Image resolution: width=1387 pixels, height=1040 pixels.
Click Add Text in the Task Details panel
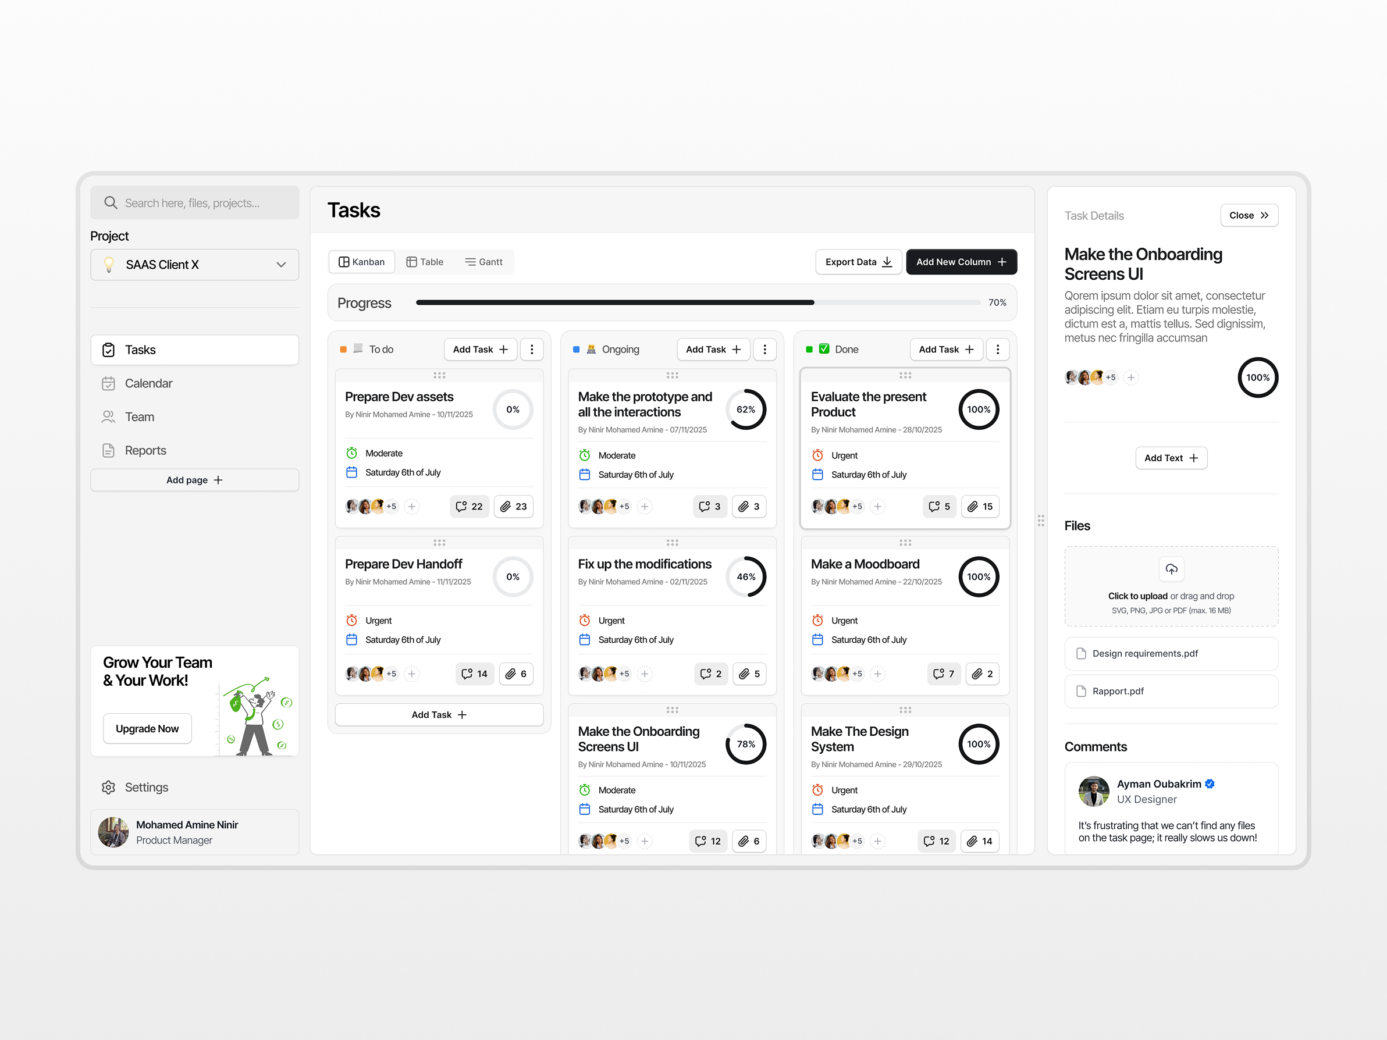pos(1171,458)
